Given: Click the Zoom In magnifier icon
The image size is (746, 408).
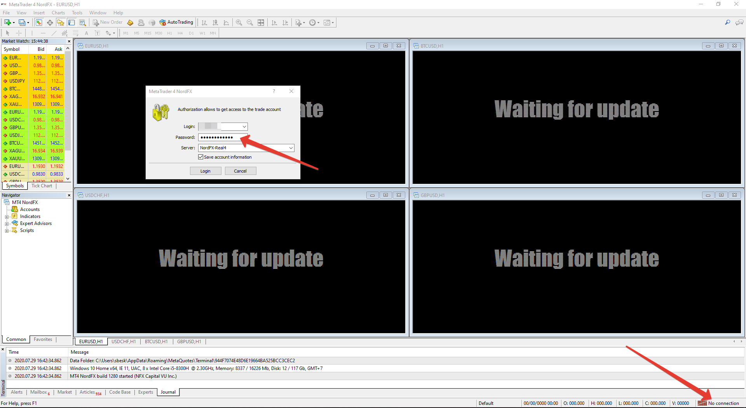Looking at the screenshot, I should point(239,22).
